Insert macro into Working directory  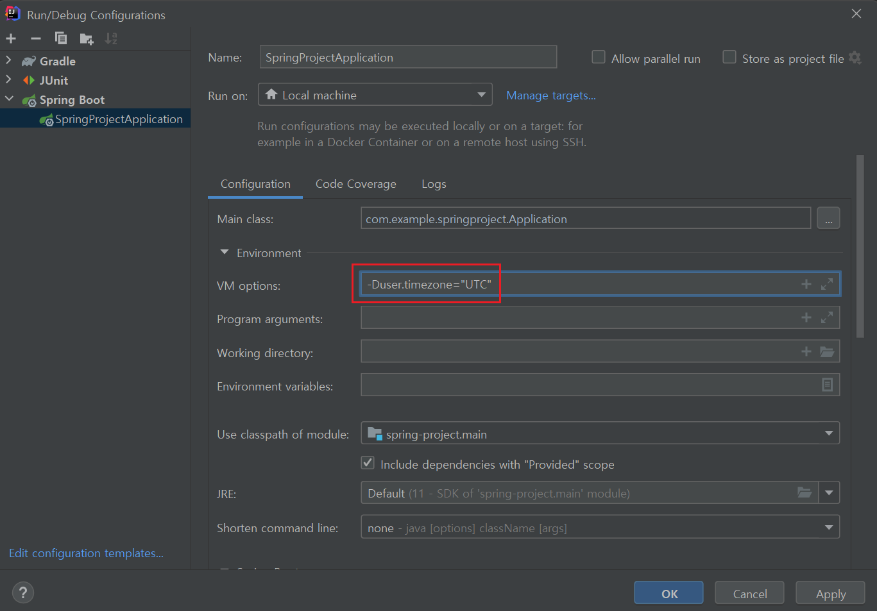point(806,351)
